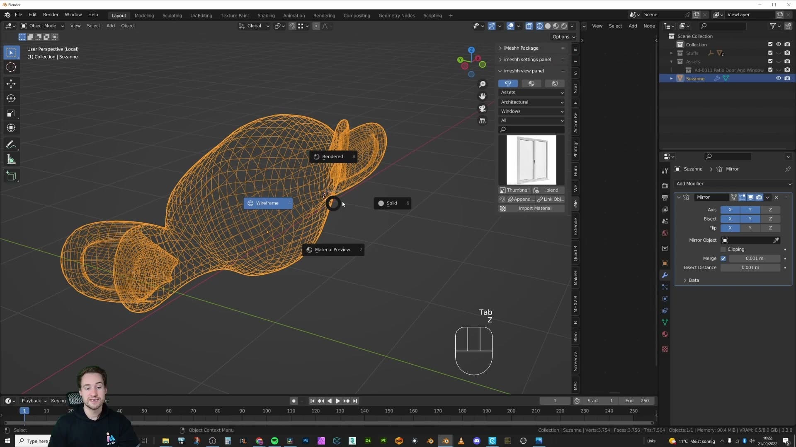Click the iMeshh asset search field
Screen dimensions: 796x447
click(x=531, y=130)
